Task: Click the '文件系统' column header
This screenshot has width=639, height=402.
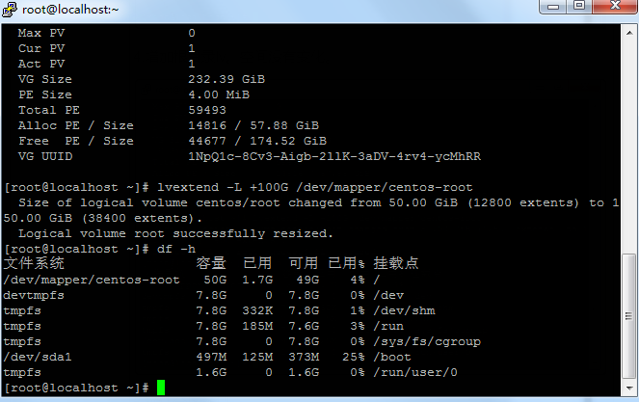Action: tap(34, 263)
